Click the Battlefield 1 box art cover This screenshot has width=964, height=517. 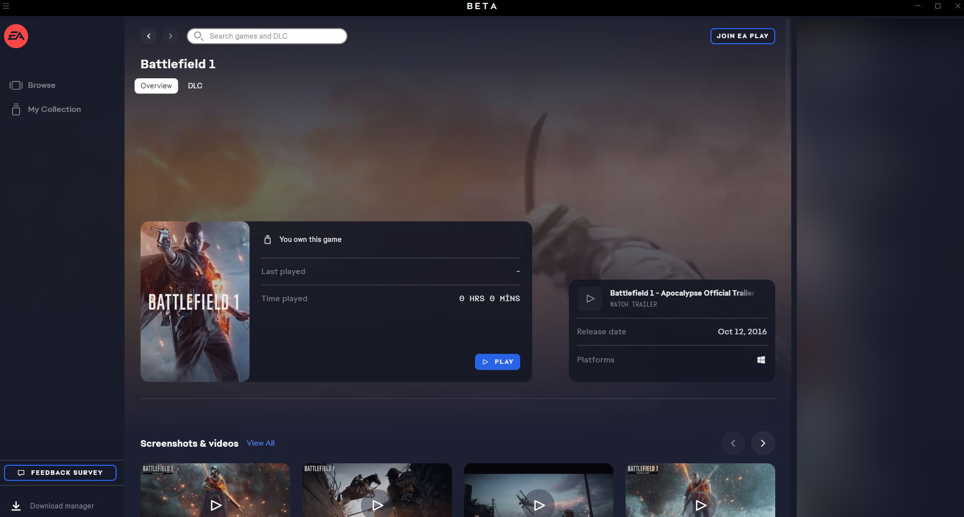[195, 302]
